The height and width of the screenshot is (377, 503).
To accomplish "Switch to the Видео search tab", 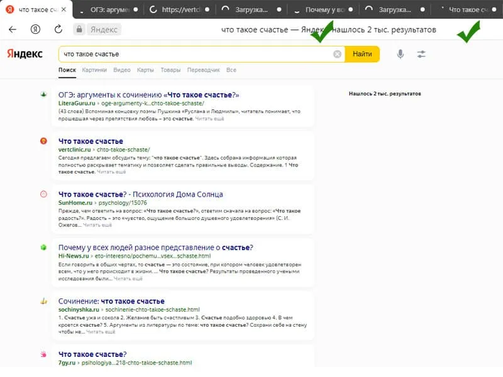I will pos(122,70).
